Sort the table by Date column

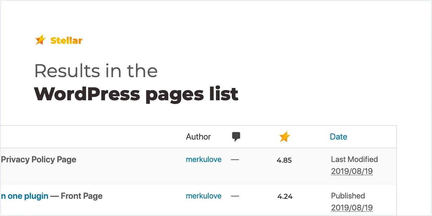338,137
